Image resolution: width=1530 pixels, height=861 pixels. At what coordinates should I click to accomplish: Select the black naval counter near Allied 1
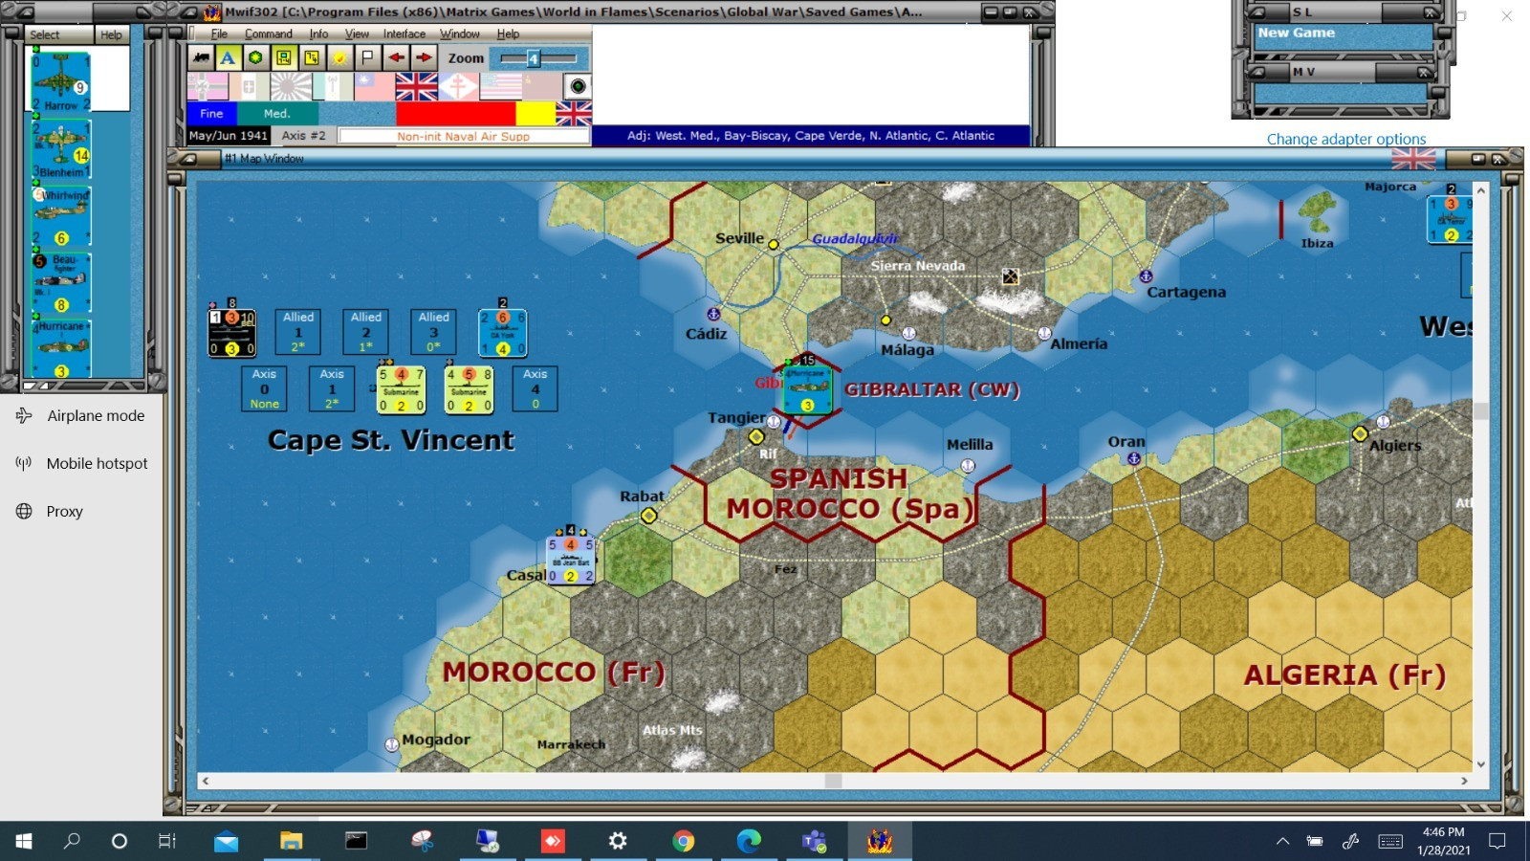231,332
